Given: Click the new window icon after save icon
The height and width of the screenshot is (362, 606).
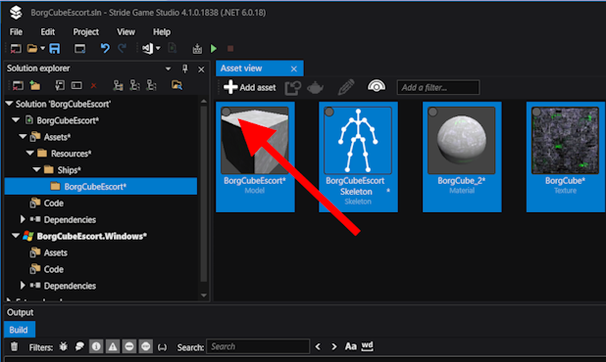Looking at the screenshot, I should (80, 49).
